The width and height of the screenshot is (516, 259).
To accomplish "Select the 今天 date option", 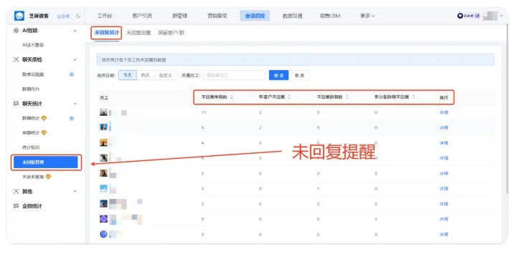I will (127, 75).
